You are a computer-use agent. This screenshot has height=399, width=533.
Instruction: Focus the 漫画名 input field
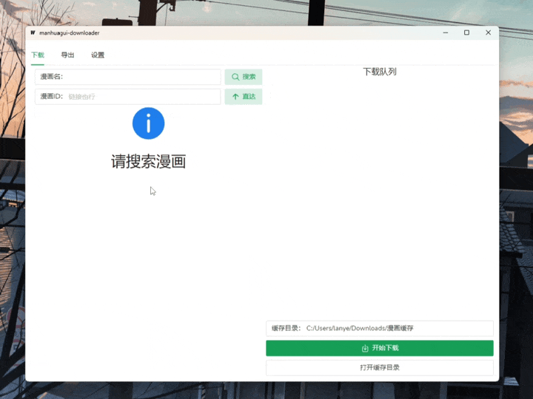coord(128,77)
